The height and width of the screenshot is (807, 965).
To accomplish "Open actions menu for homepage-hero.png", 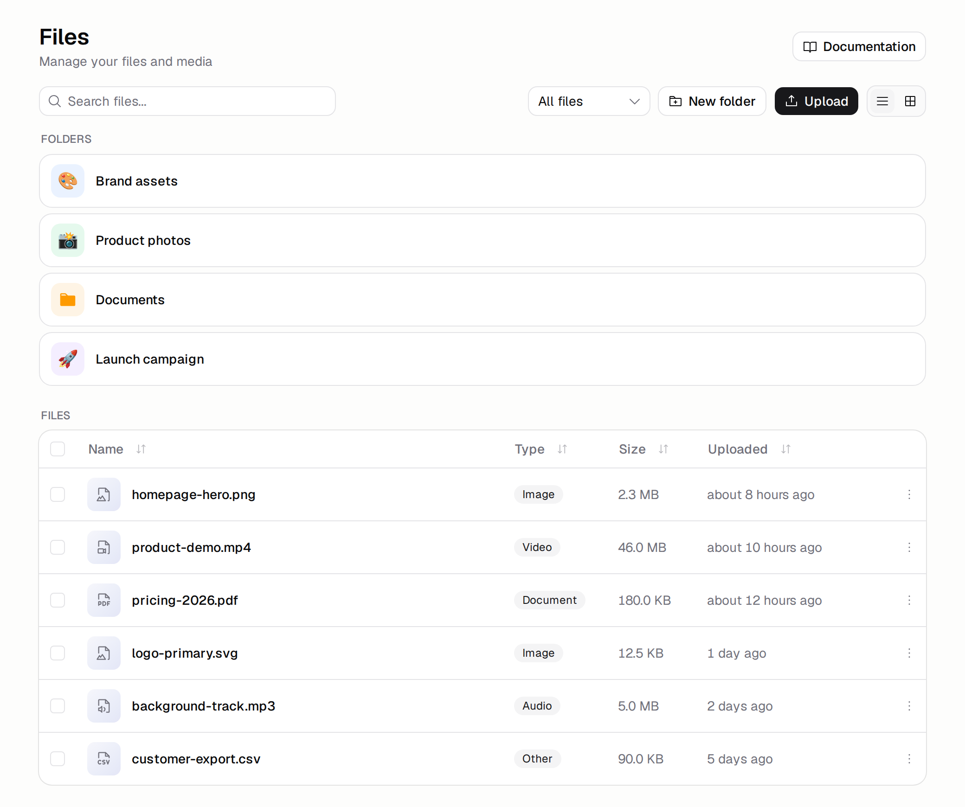I will click(x=909, y=494).
